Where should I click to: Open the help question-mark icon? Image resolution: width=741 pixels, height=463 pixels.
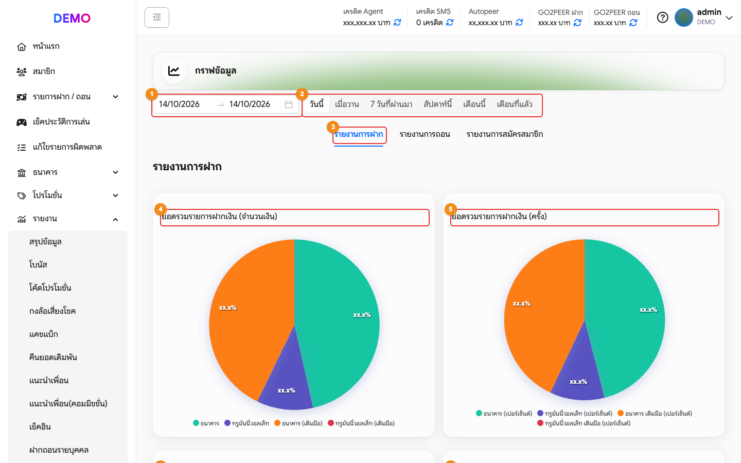[x=663, y=17]
